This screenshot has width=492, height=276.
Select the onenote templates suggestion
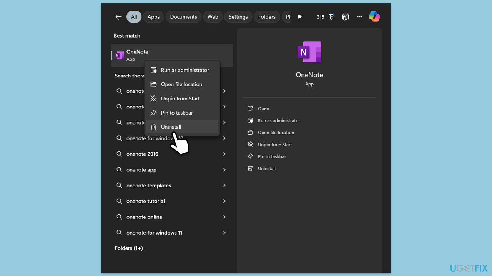172,186
